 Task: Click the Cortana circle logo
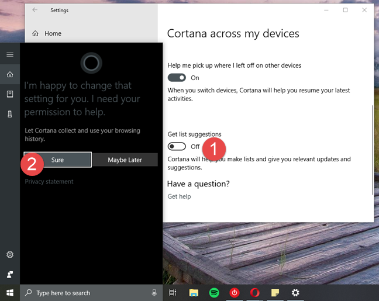point(91,63)
